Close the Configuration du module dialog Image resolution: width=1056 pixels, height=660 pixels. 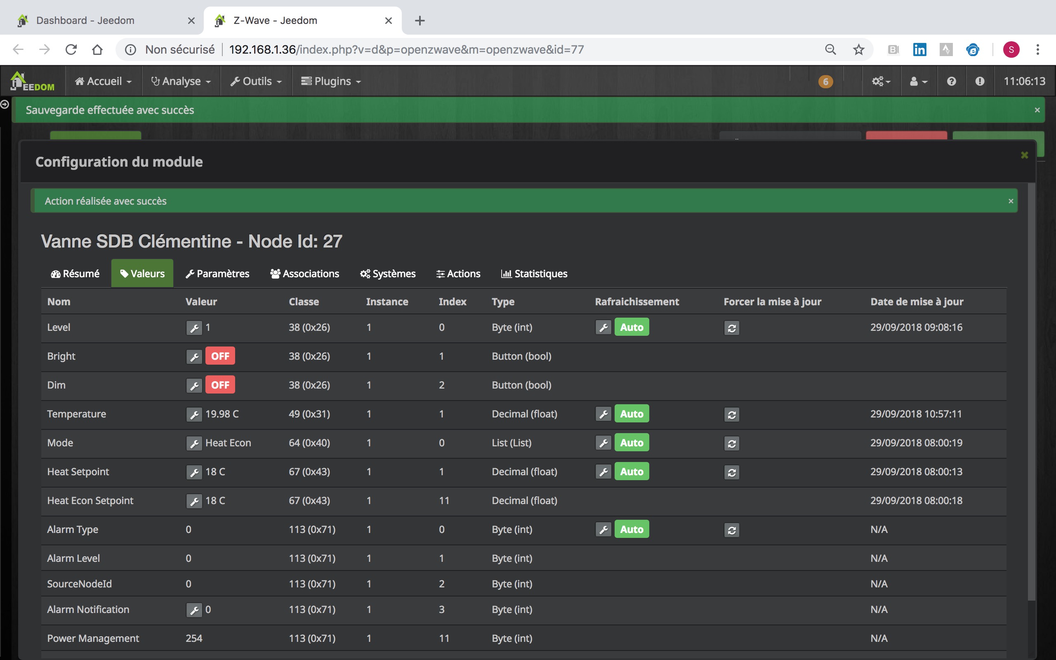pyautogui.click(x=1024, y=155)
